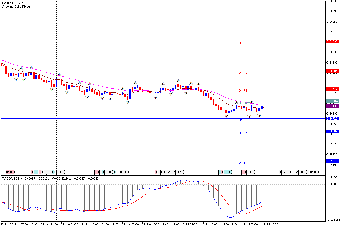This screenshot has height=228, width=342.
Task: Click the pink 04:00 event marker
Action: [x=10, y=172]
